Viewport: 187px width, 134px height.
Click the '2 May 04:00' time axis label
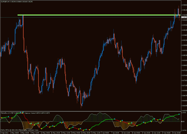click(15, 133)
